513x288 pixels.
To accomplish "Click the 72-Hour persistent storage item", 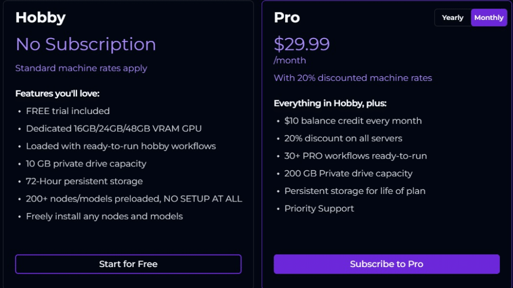I will tap(84, 181).
